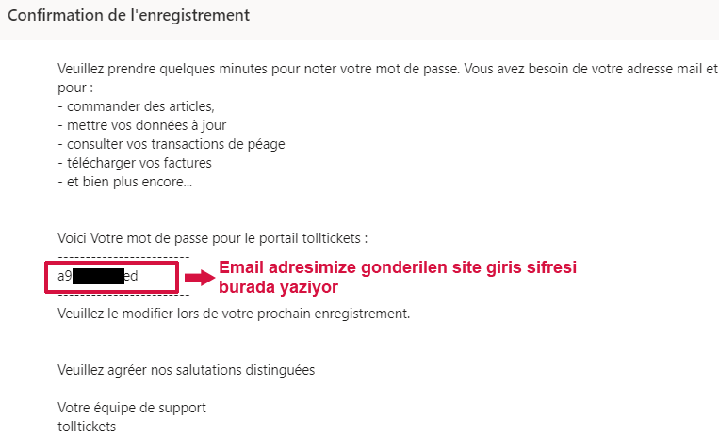Click the signature 'Votre équipe de support'
The image size is (719, 435).
132,408
